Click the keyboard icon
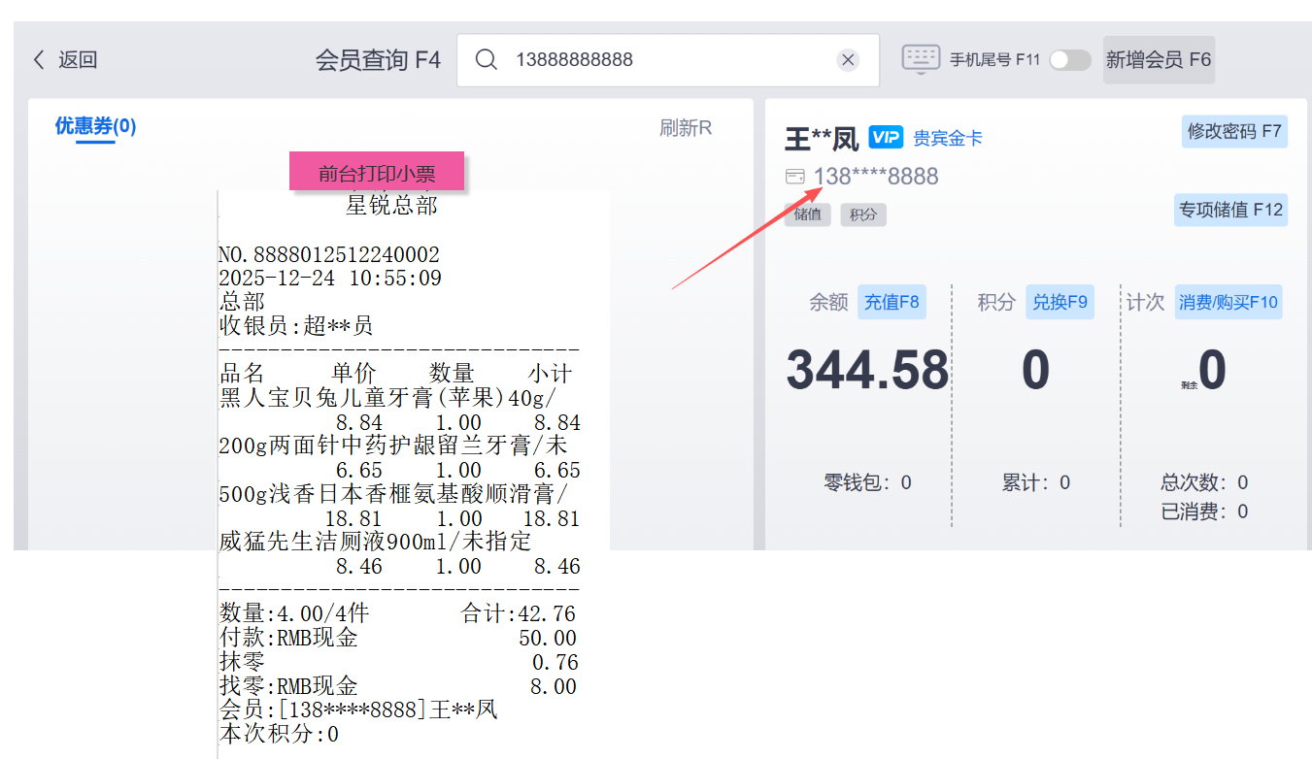 pyautogui.click(x=920, y=59)
